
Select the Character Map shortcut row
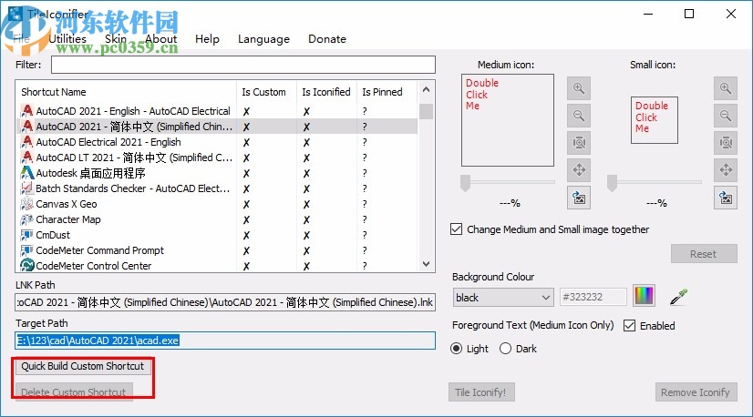tap(217, 219)
